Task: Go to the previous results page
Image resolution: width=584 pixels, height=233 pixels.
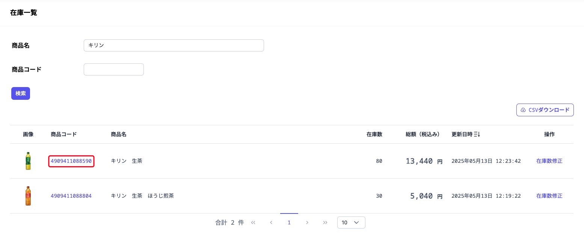Action: [x=271, y=222]
